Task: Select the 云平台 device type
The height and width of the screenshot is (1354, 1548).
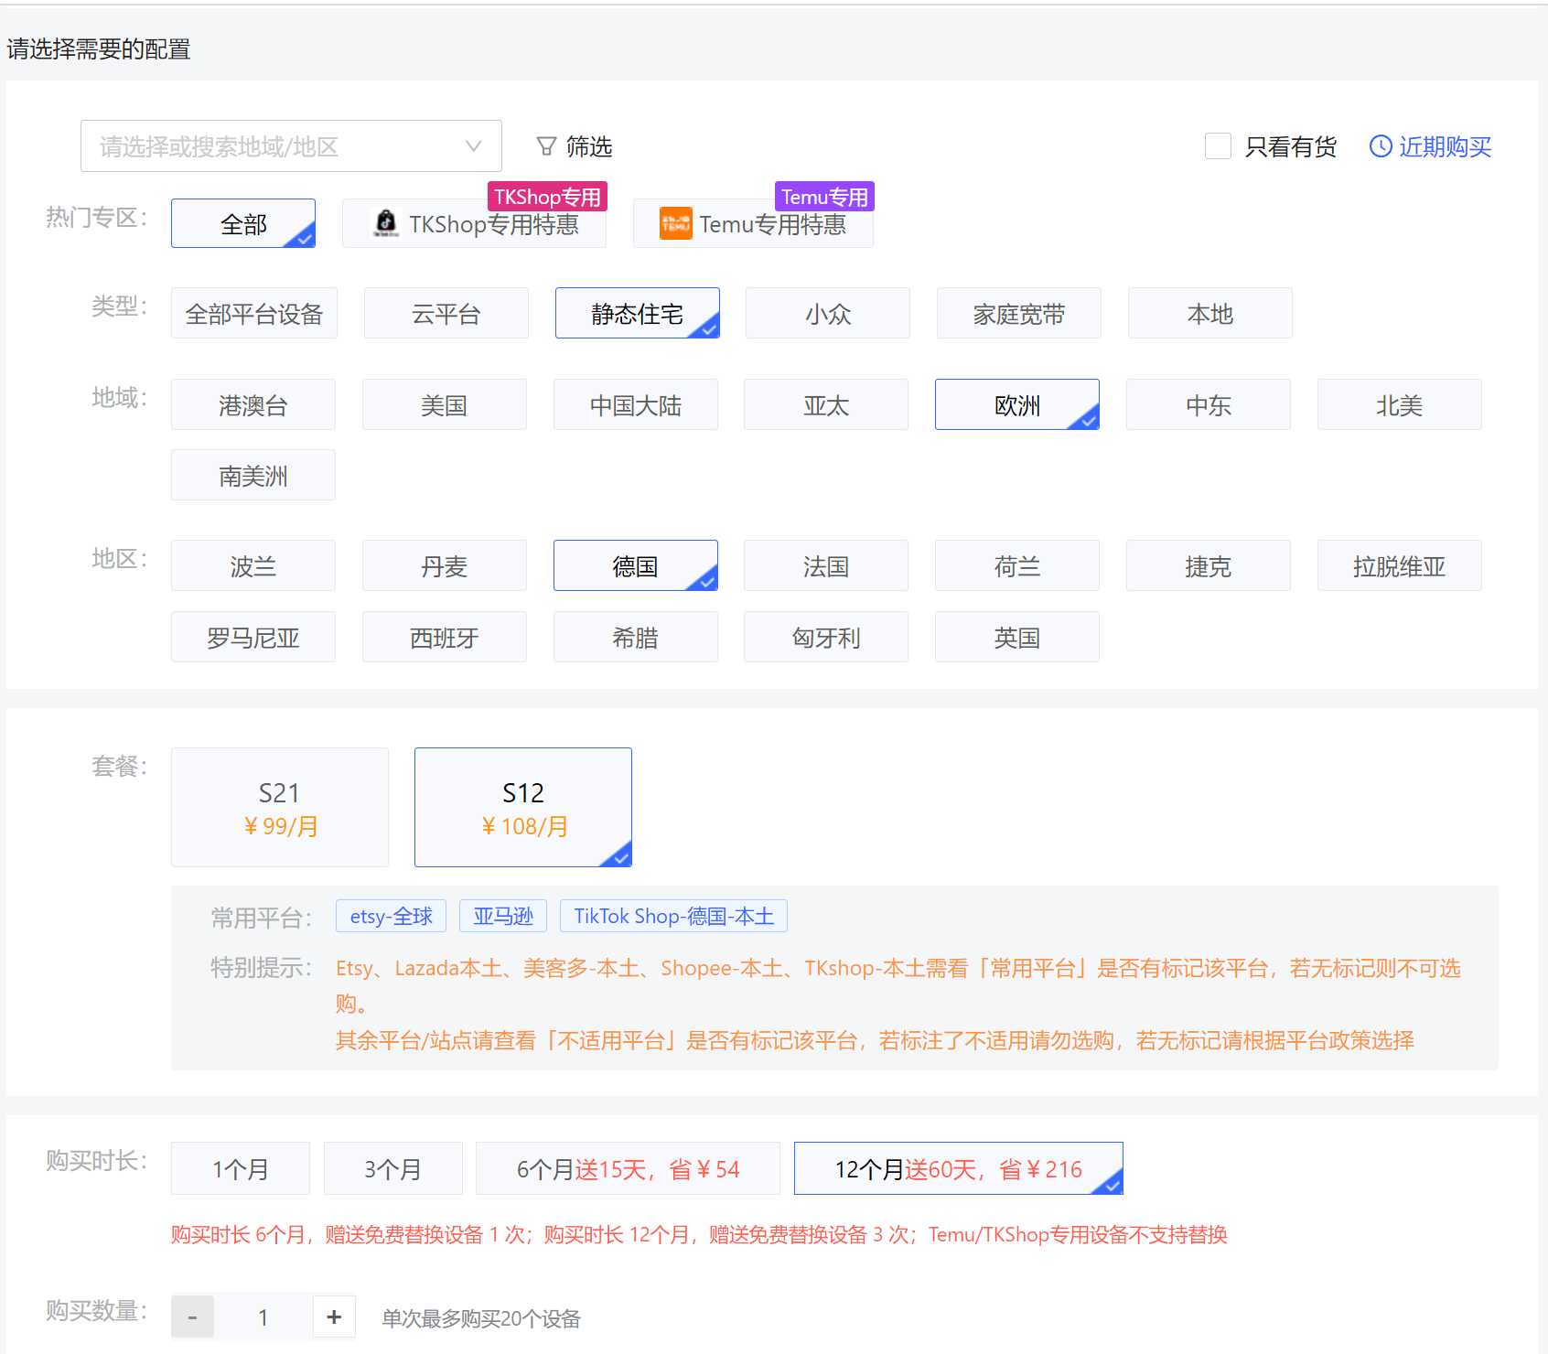Action: coord(446,314)
